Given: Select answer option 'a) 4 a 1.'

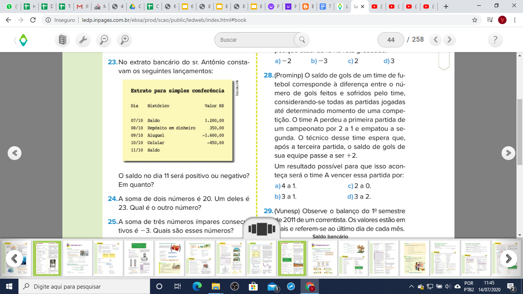Looking at the screenshot, I should (x=286, y=186).
